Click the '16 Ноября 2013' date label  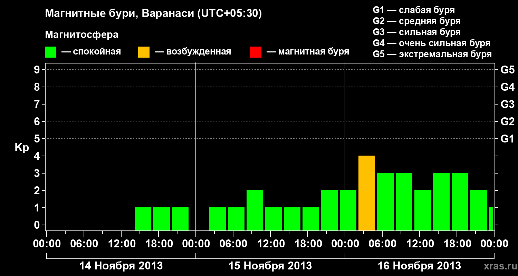click(x=419, y=266)
